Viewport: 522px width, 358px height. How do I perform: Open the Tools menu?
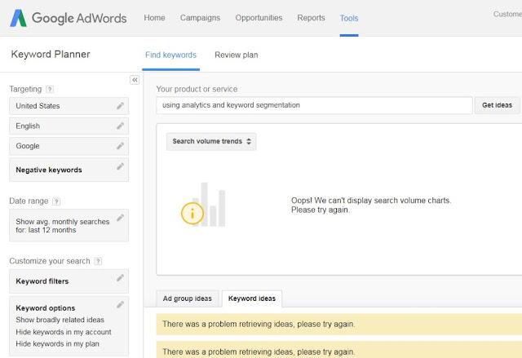click(349, 18)
